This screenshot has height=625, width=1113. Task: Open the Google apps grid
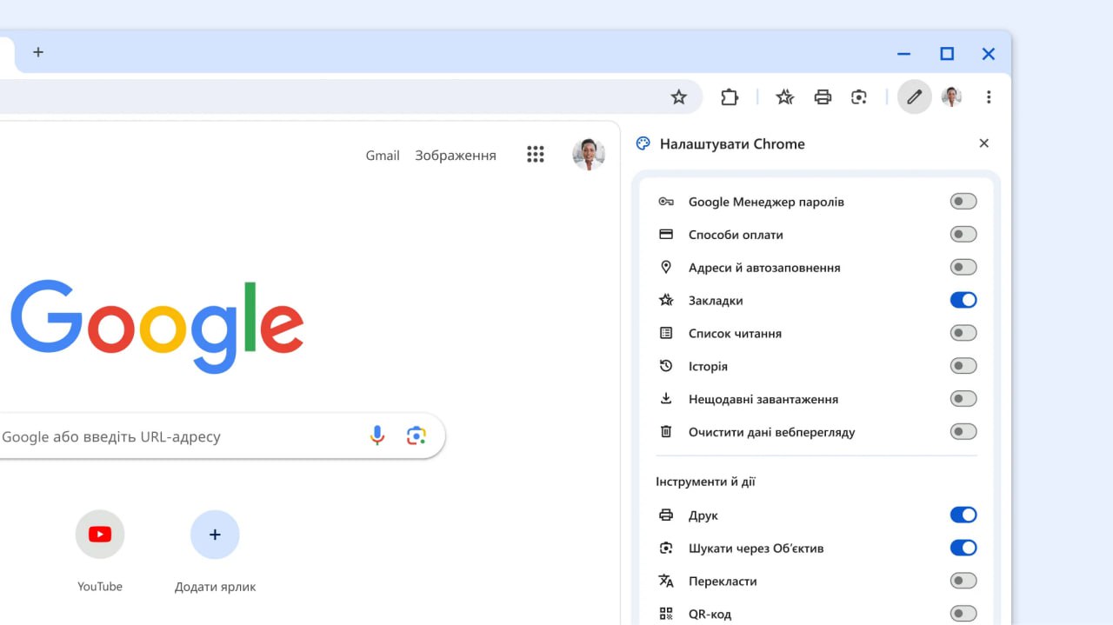[x=536, y=155]
